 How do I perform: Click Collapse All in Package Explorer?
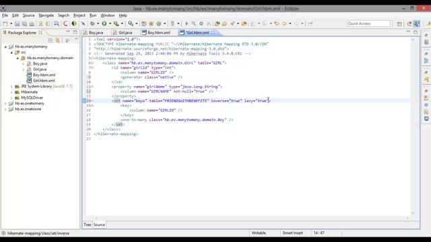[x=51, y=40]
